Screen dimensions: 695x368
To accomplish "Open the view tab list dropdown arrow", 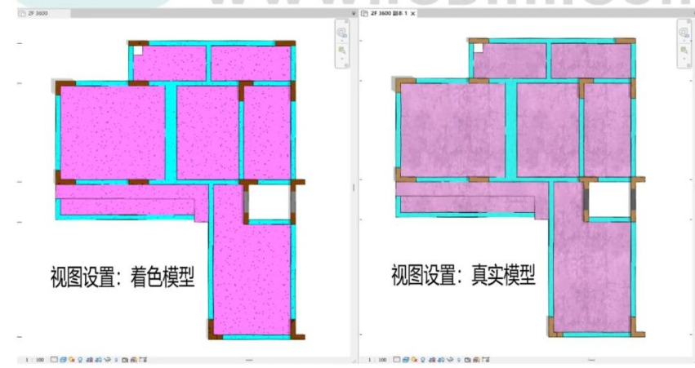I will tap(354, 14).
